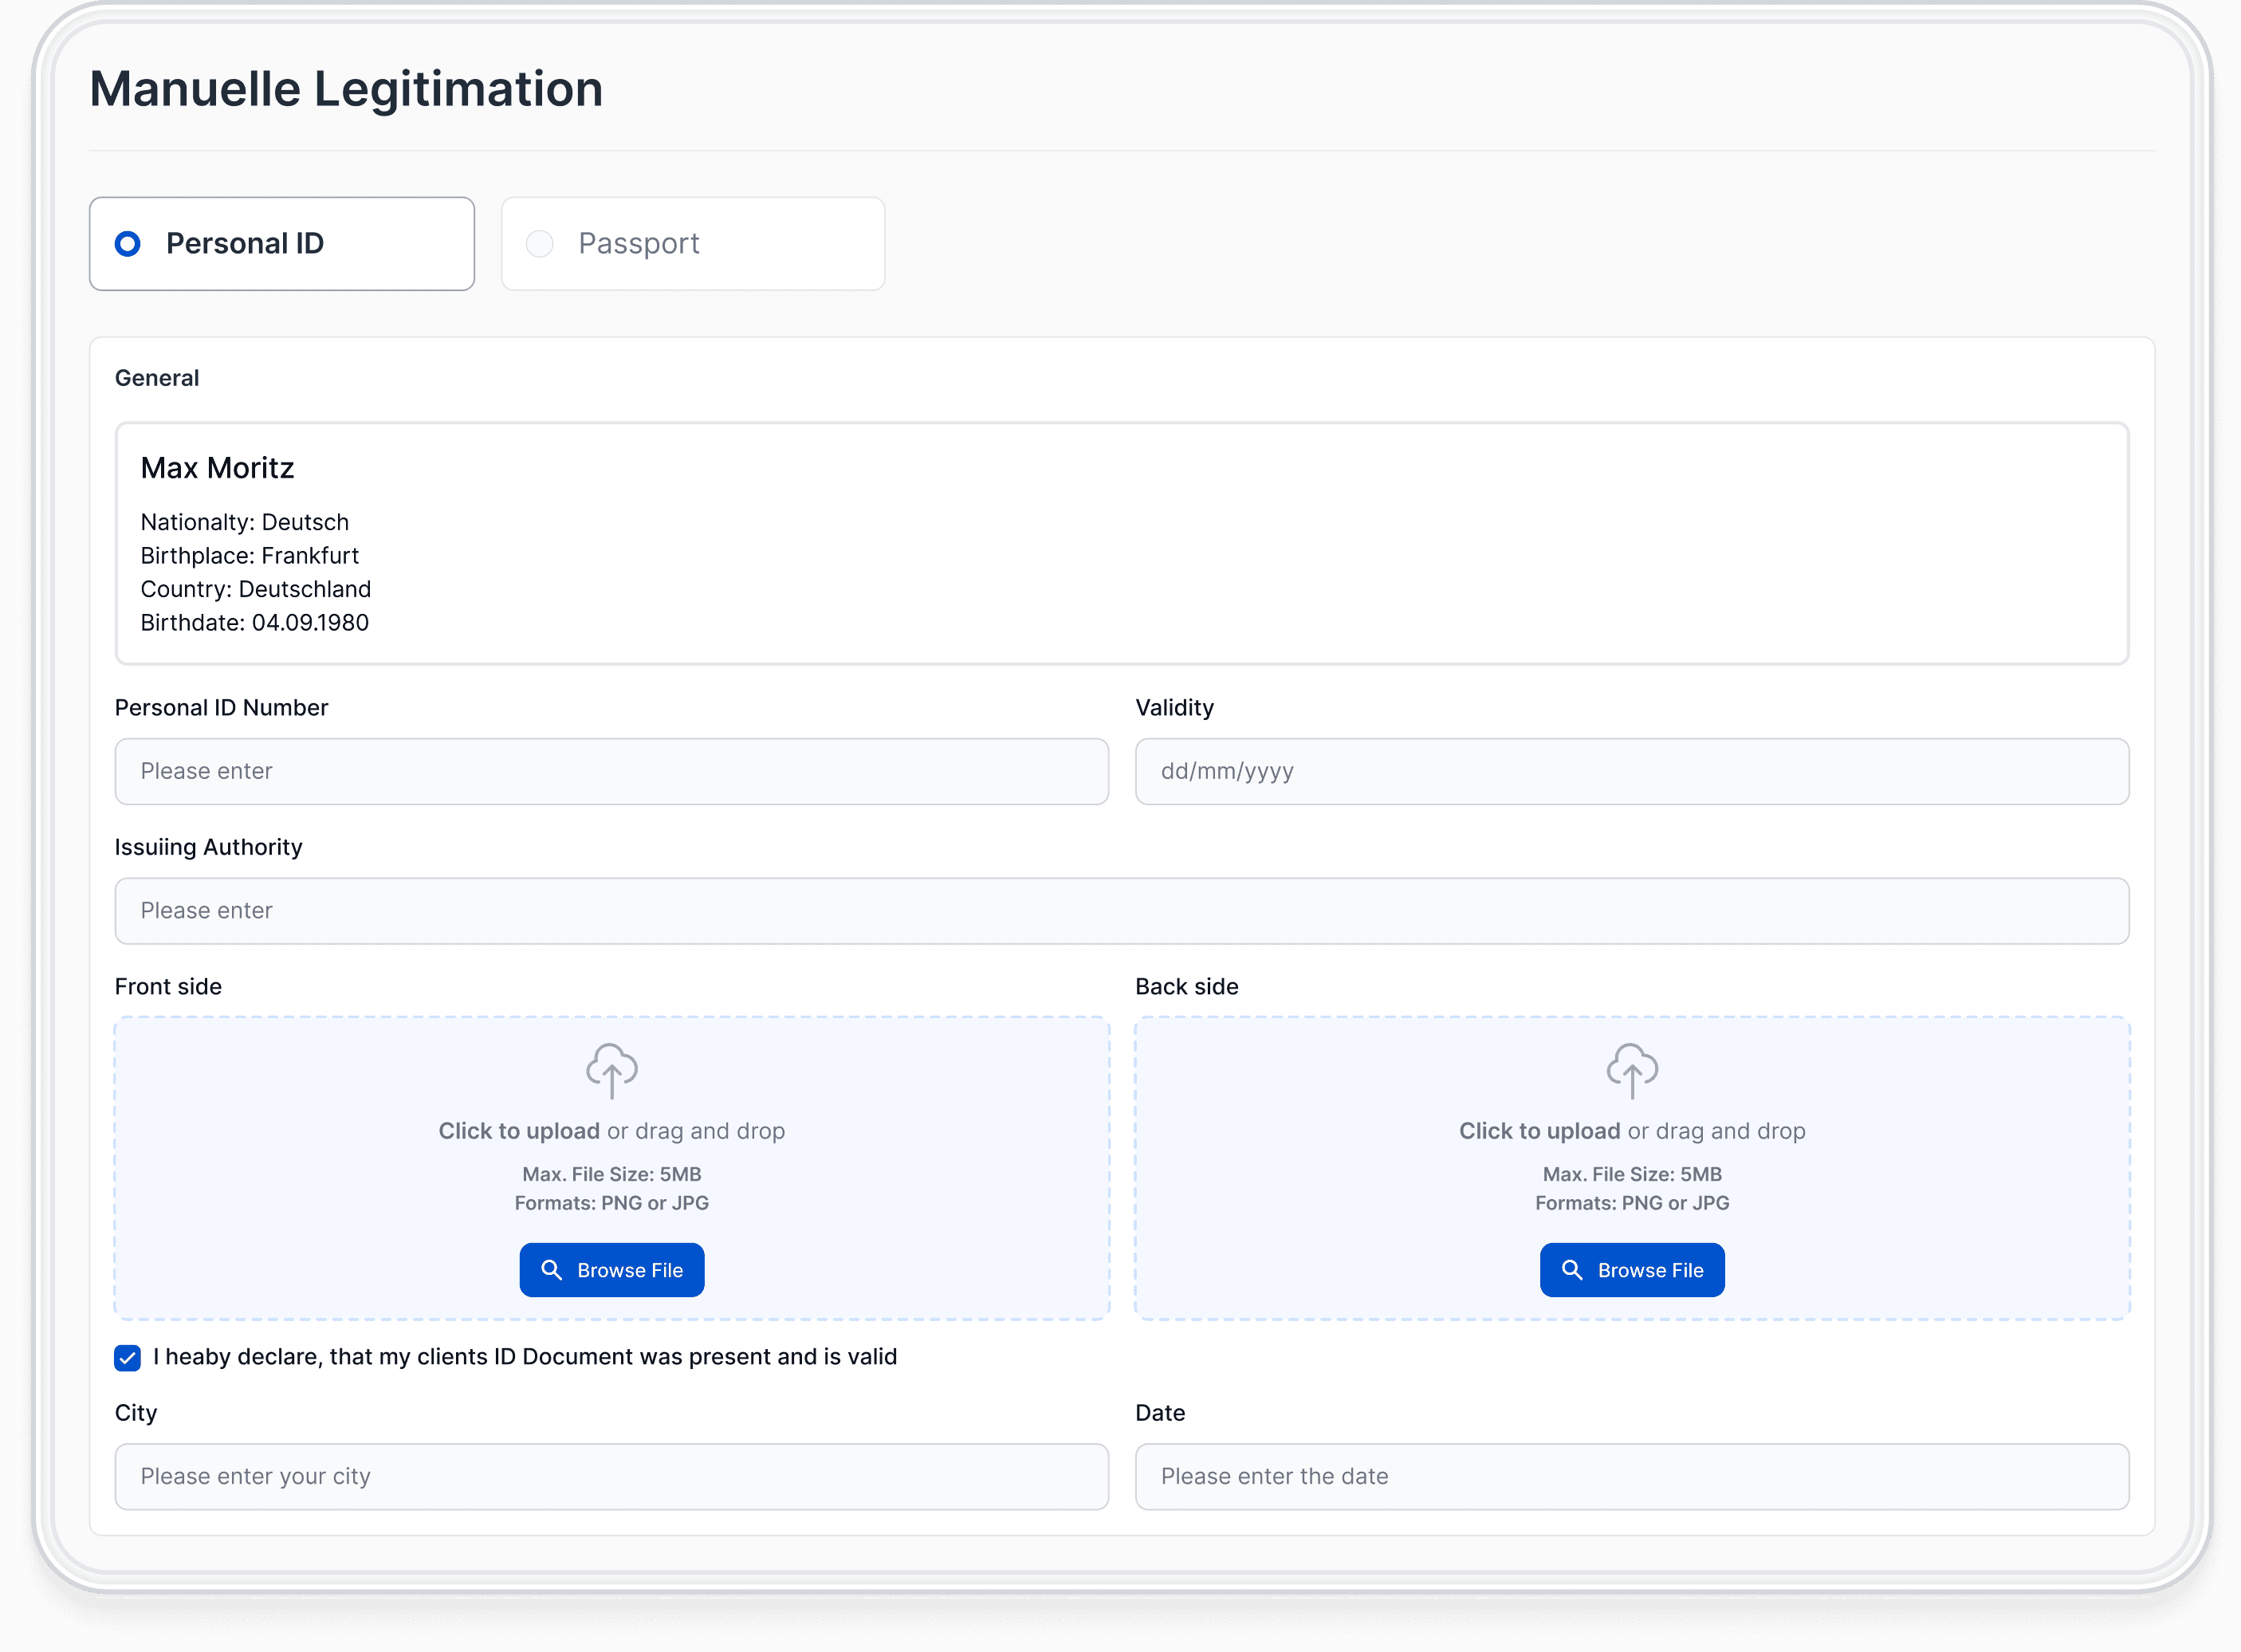Click the Max Moritz info card
This screenshot has width=2241, height=1652.
click(1121, 543)
